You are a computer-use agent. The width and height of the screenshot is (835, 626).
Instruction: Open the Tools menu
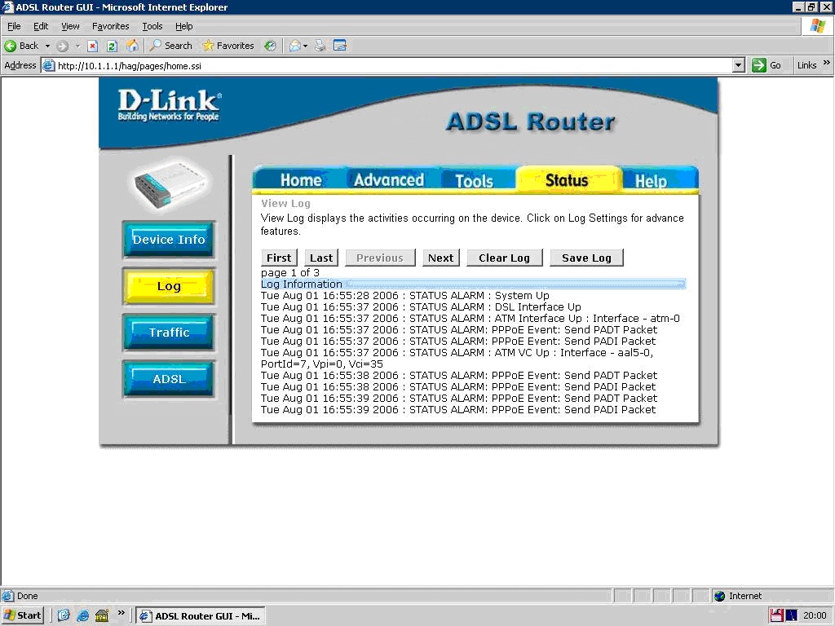tap(152, 26)
